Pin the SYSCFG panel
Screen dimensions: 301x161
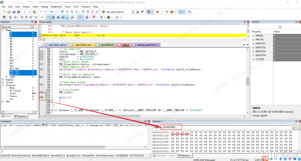pos(296,22)
